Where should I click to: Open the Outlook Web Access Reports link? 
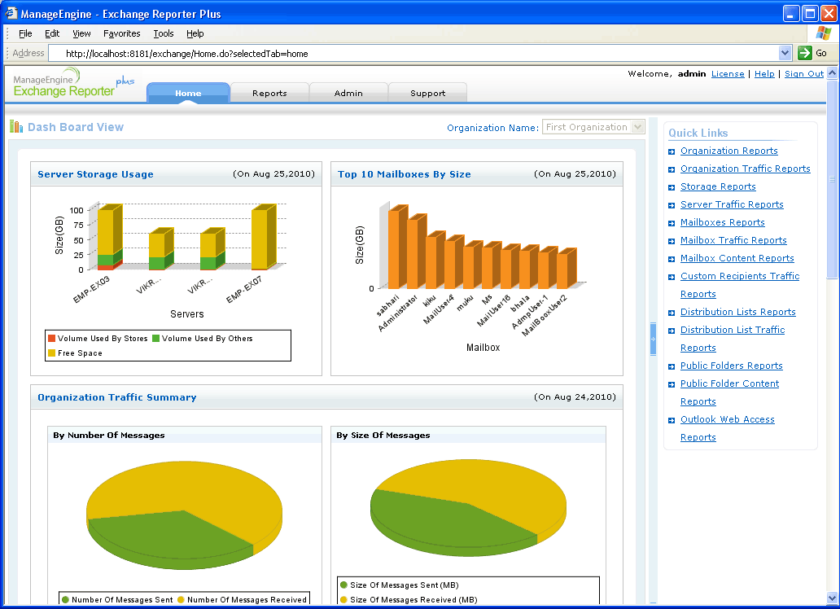tap(728, 428)
